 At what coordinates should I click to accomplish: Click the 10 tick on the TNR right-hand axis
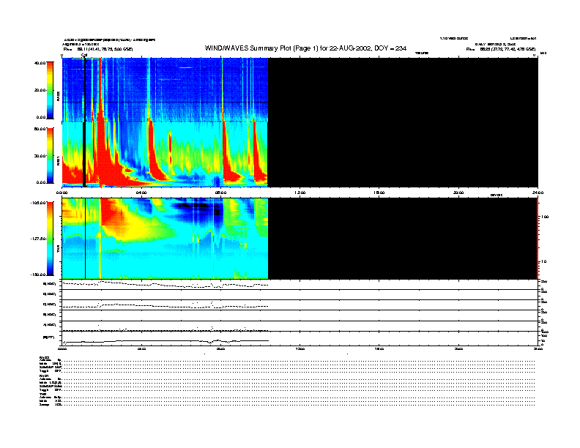tap(543, 262)
